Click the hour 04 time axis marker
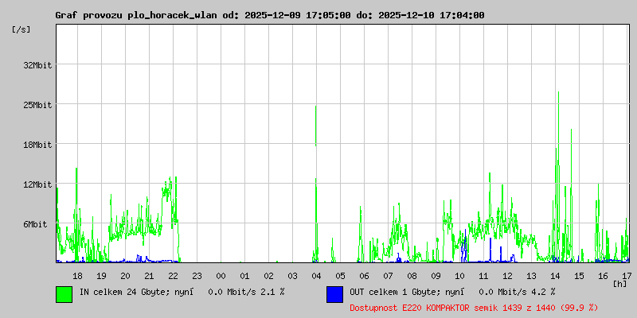Screen dimensions: 637x318 point(316,276)
